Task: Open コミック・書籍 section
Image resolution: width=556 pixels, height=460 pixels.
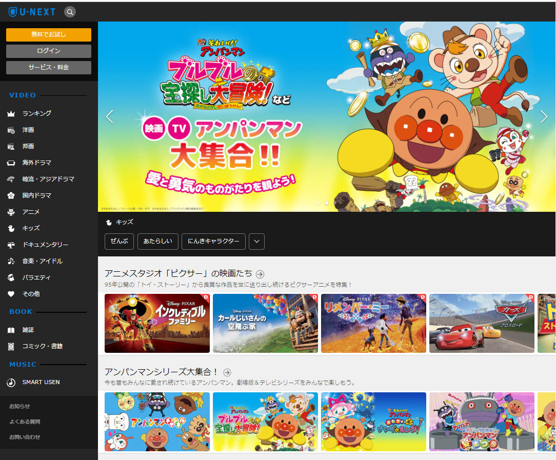Action: click(x=43, y=346)
